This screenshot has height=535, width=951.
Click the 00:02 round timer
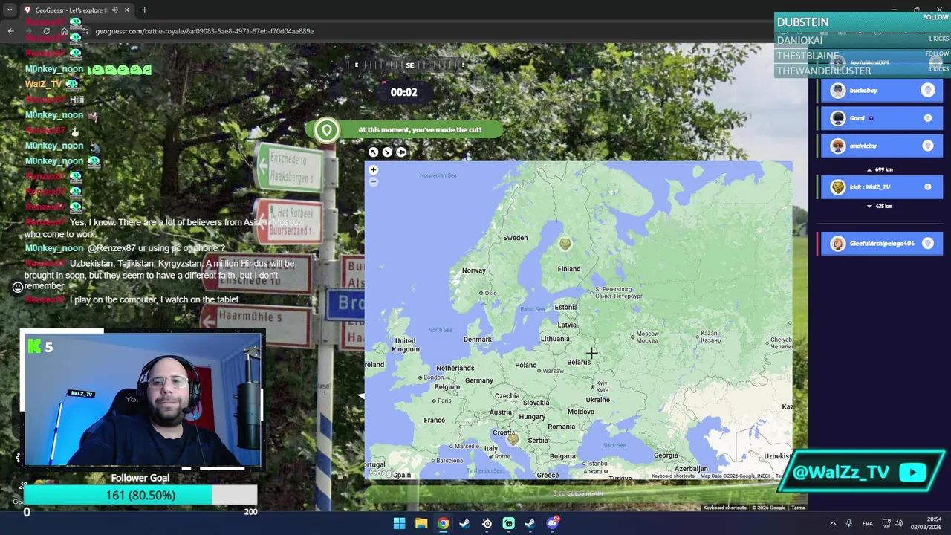coord(404,93)
